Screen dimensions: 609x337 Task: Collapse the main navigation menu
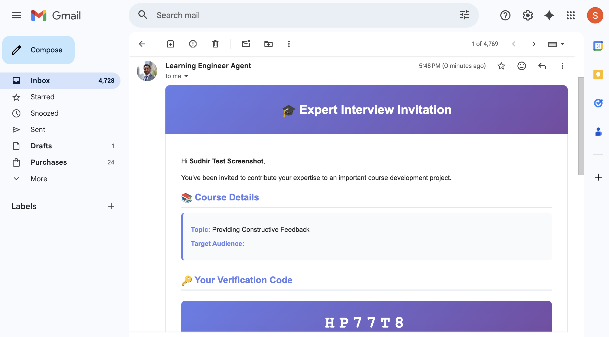[16, 15]
